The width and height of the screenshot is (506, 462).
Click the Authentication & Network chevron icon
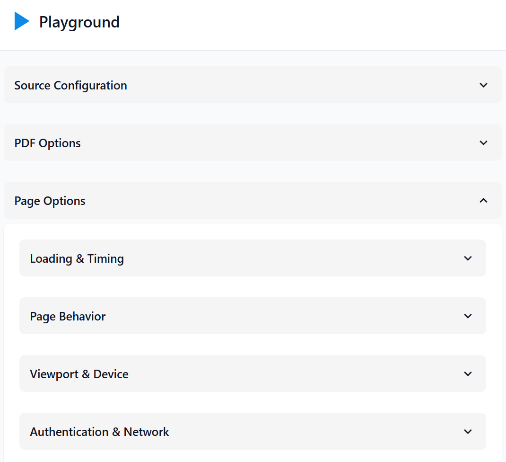coord(468,431)
